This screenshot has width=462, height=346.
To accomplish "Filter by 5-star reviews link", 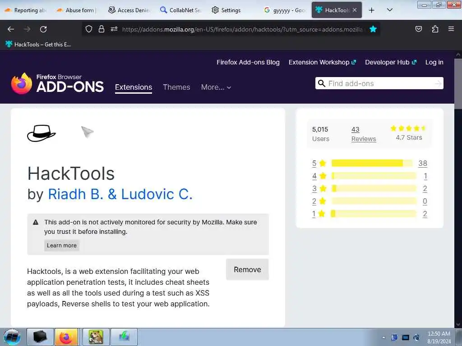I will 314,163.
